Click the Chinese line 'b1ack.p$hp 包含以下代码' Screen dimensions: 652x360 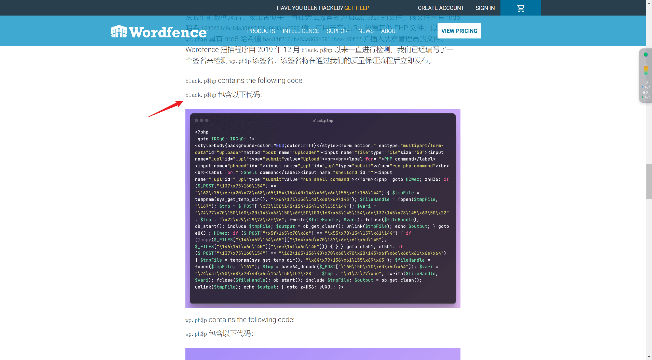point(224,95)
